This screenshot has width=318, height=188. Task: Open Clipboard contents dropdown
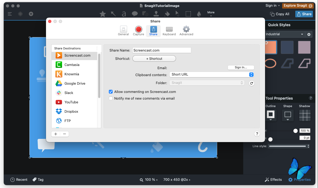pyautogui.click(x=212, y=75)
